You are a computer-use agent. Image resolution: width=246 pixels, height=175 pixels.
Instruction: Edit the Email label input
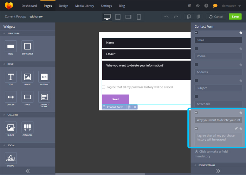tap(218, 40)
